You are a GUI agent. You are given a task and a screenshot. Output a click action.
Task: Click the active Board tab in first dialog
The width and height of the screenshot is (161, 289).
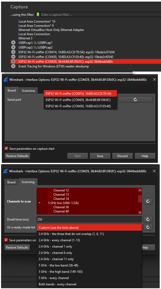pos(11,90)
